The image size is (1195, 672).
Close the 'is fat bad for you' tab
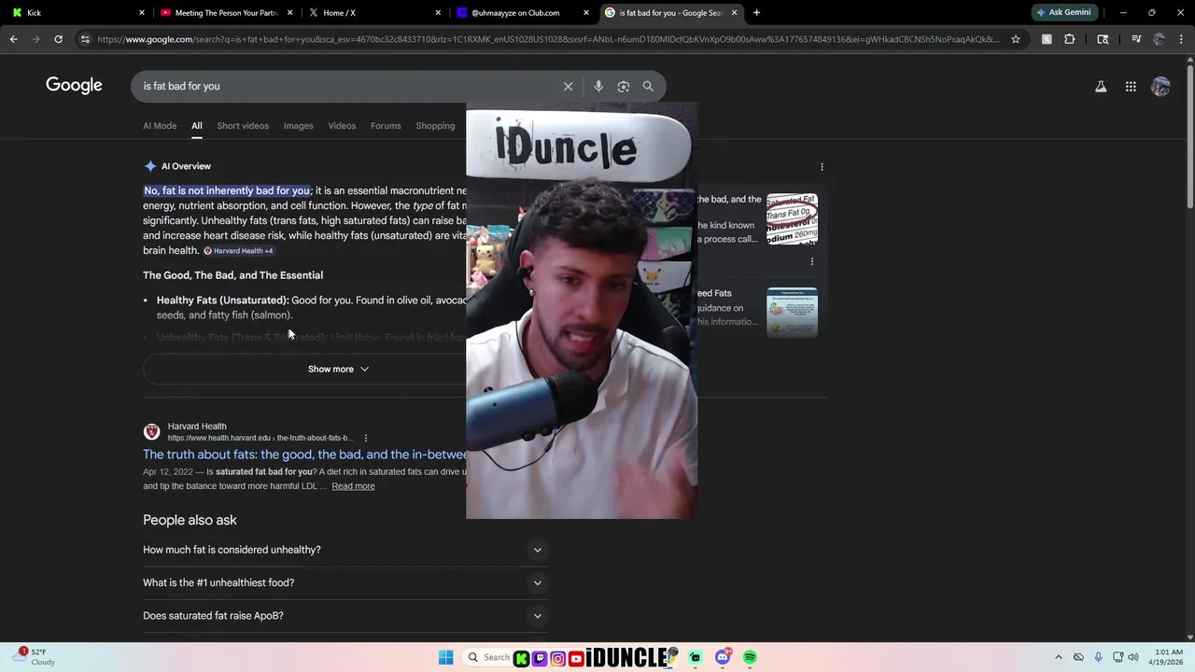point(734,12)
